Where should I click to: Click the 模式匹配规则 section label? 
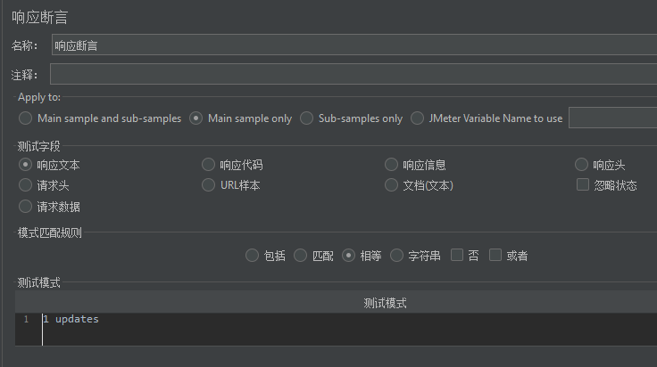(x=49, y=232)
